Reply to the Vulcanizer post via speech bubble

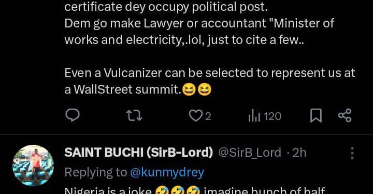pos(73,116)
